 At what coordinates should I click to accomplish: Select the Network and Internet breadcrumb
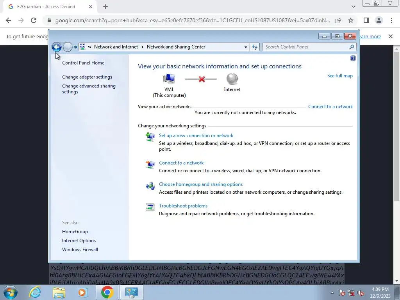coord(116,47)
